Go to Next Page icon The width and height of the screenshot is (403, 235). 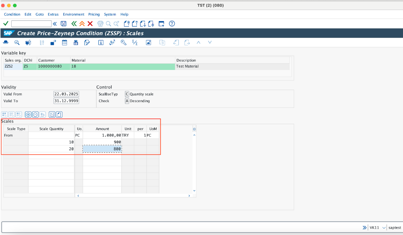143,24
